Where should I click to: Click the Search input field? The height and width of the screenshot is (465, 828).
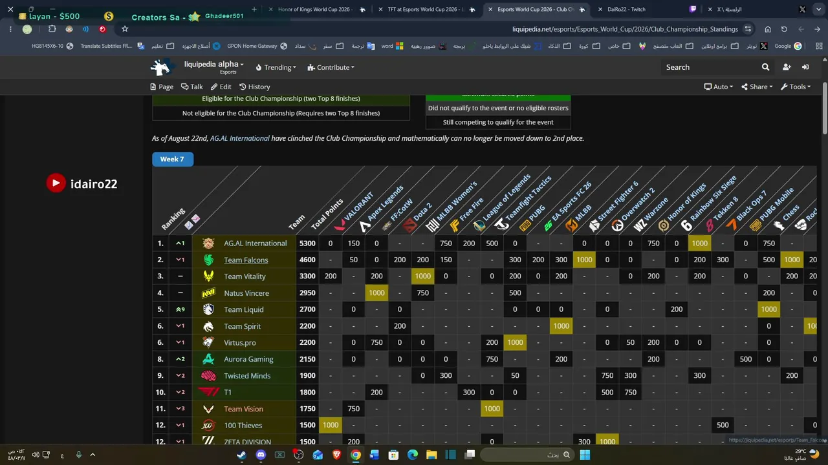pyautogui.click(x=710, y=67)
